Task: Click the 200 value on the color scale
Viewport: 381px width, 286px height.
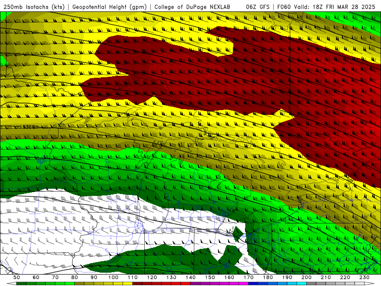Action: (x=306, y=277)
